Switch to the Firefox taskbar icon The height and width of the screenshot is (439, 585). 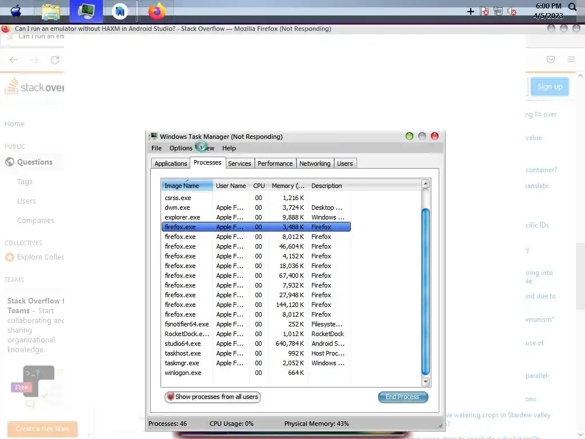(x=157, y=11)
